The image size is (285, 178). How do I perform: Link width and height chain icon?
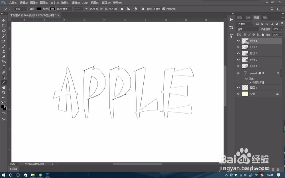101,9
